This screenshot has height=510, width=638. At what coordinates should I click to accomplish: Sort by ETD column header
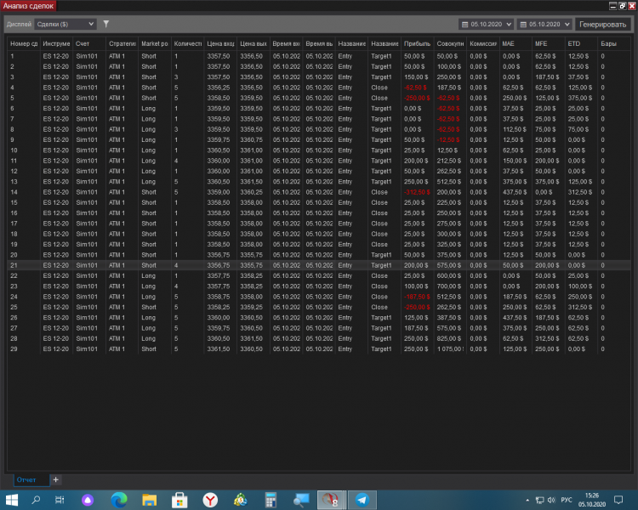[582, 43]
